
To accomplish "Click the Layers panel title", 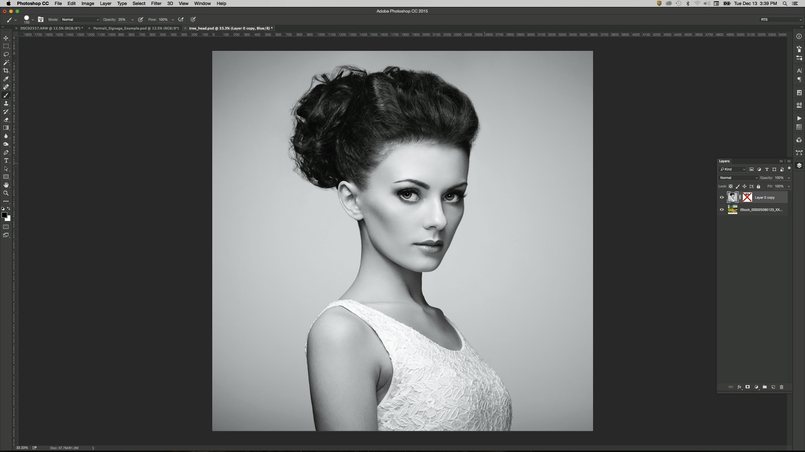I will (x=724, y=161).
